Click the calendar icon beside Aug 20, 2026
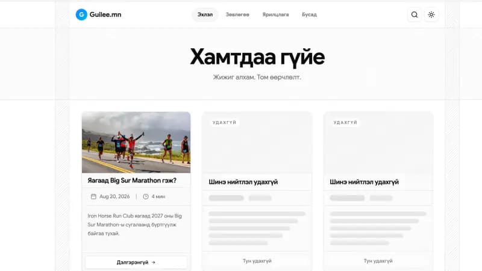 click(x=93, y=196)
